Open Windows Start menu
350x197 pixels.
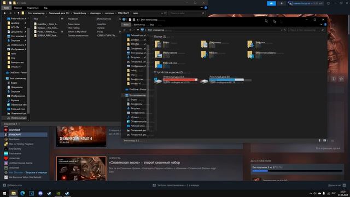pyautogui.click(x=4, y=193)
